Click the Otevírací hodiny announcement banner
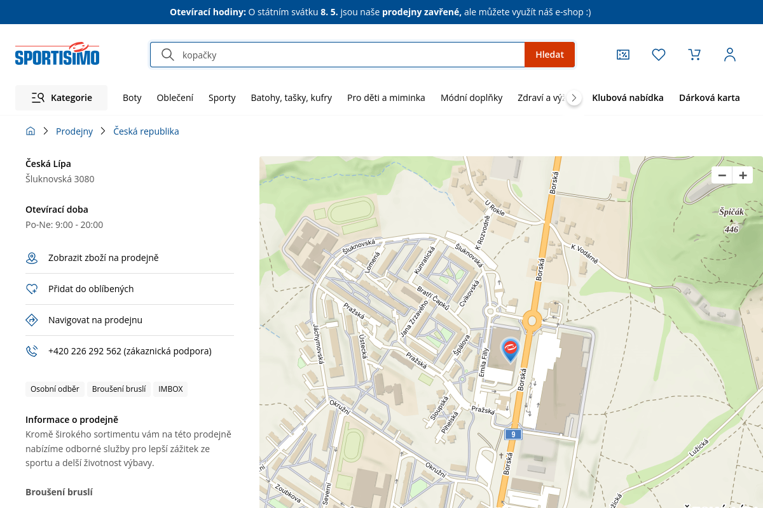Screen dimensions: 763x508 380,12
